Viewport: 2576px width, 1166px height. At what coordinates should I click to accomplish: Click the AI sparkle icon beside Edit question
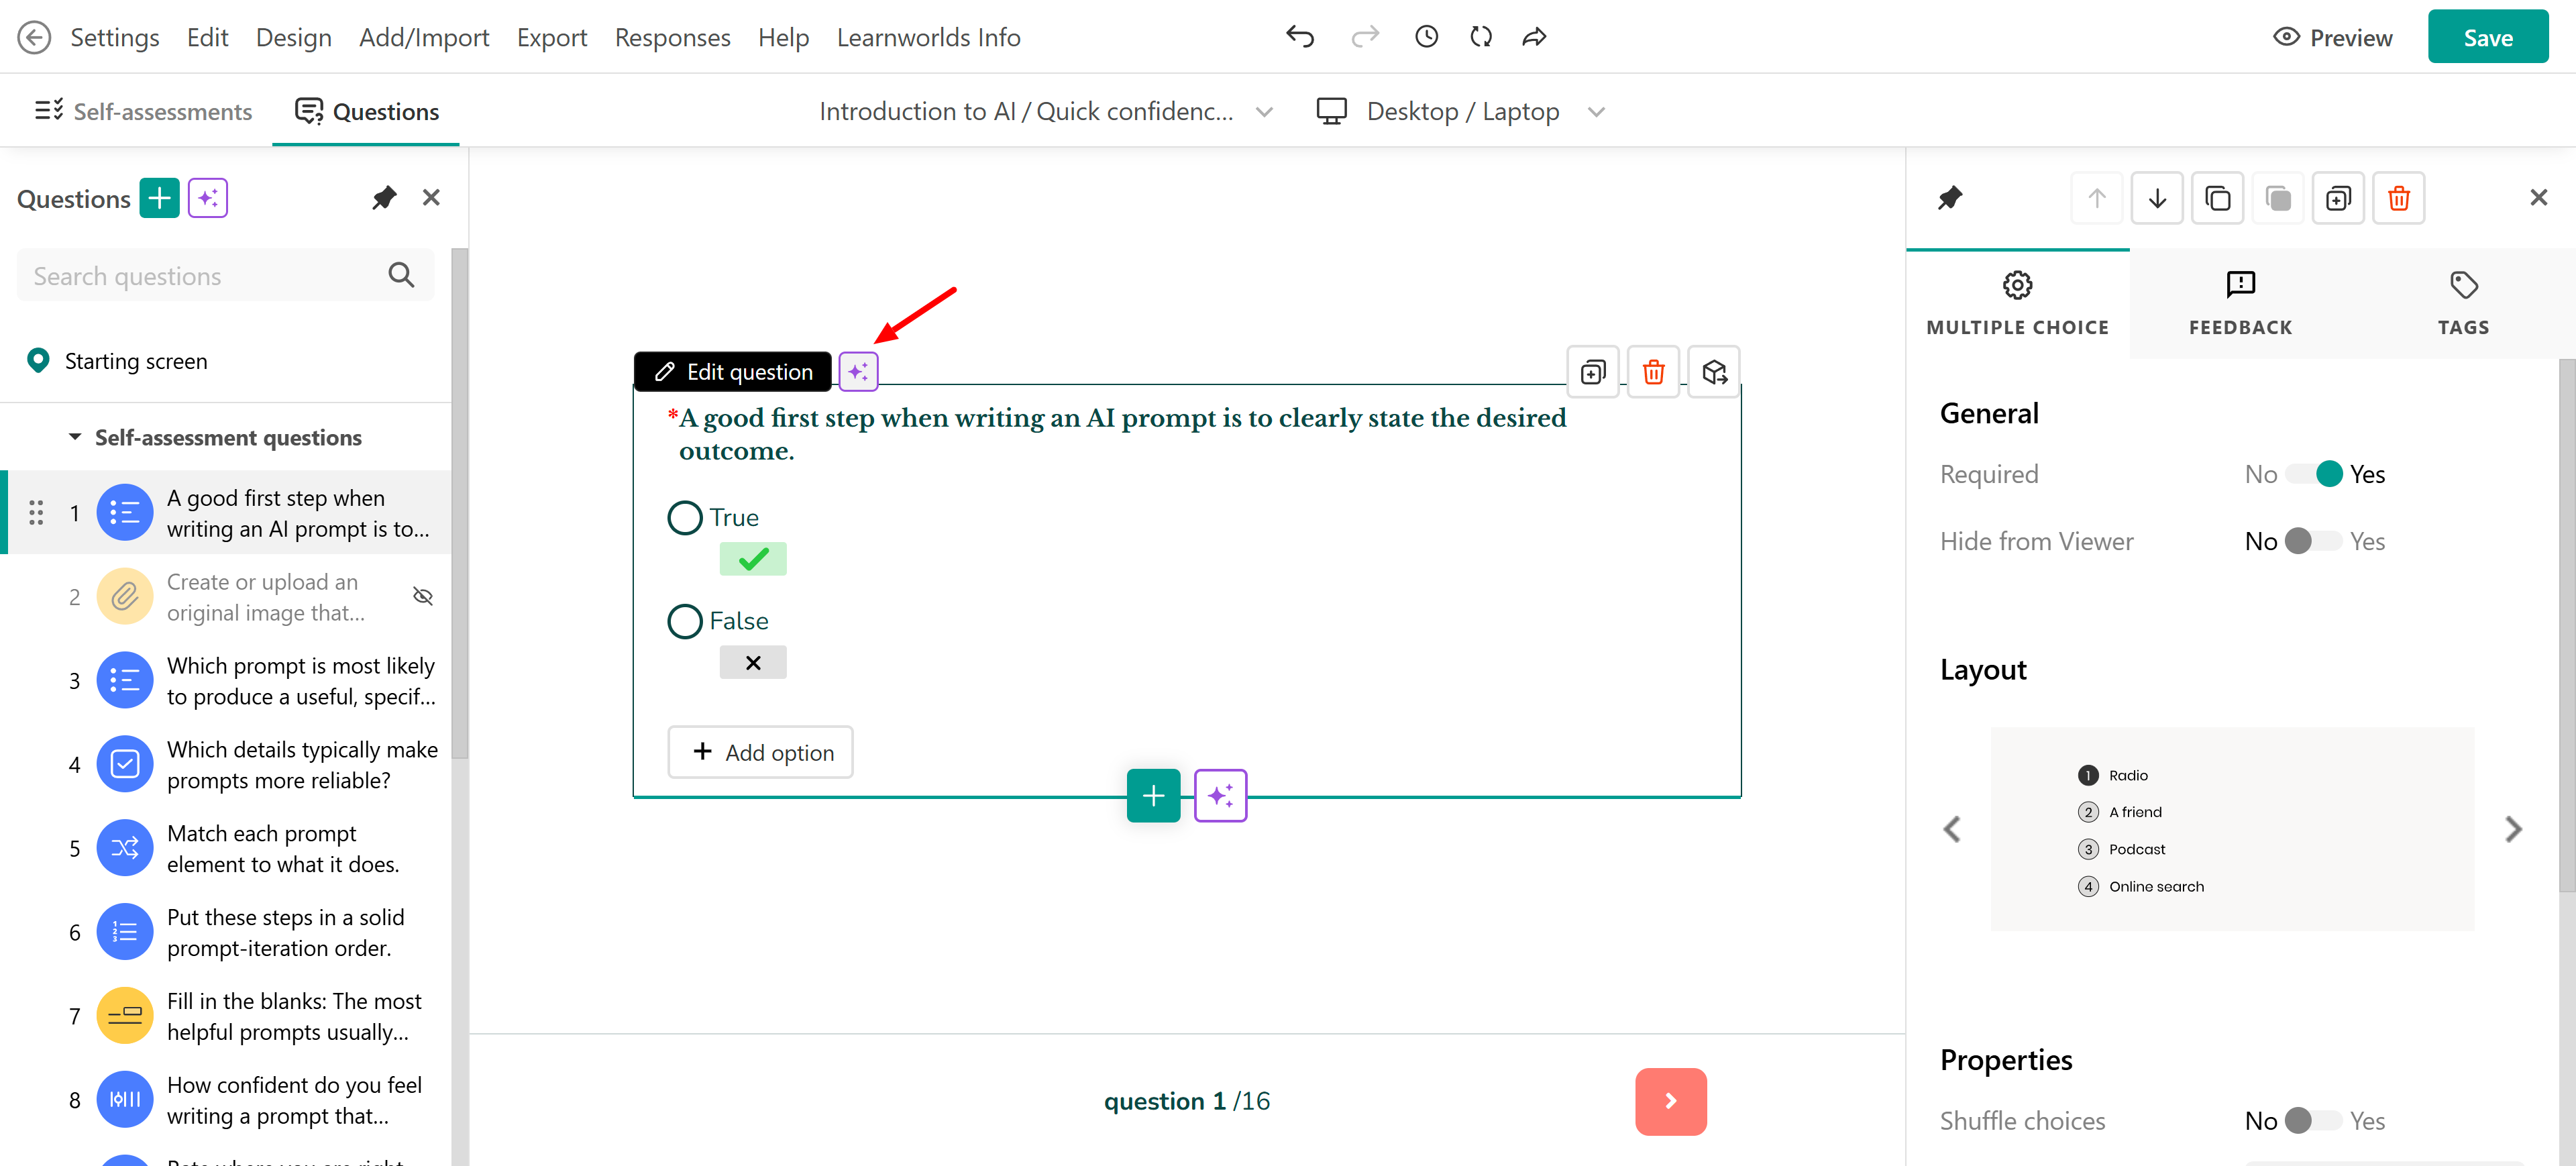(x=858, y=372)
